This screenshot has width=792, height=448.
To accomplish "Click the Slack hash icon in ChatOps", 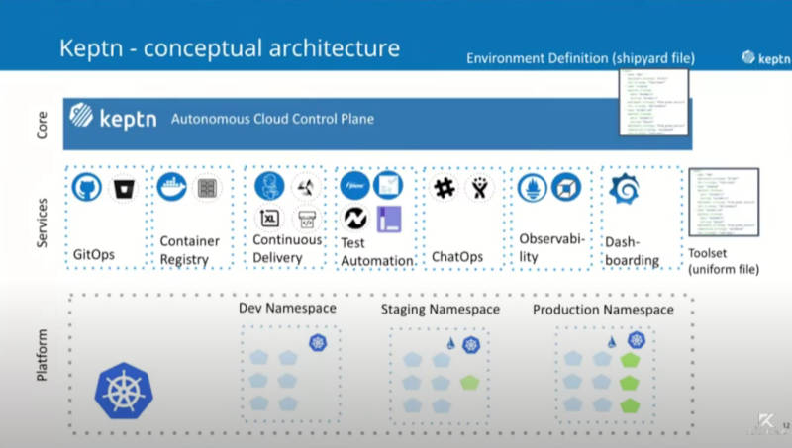I will pos(445,188).
